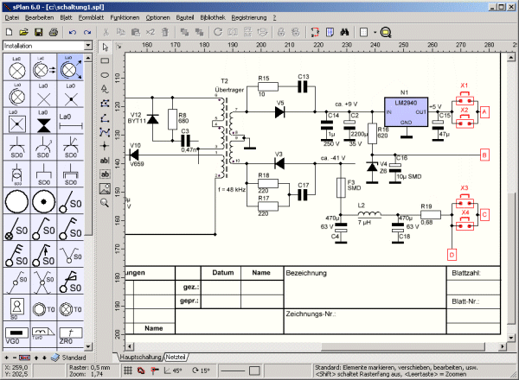The image size is (519, 380).
Task: Open search with the binoculars icon
Action: (344, 32)
